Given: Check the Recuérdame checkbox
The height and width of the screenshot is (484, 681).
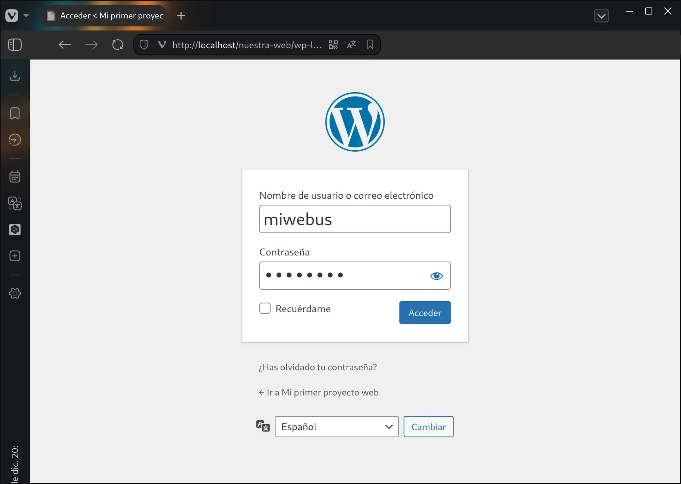Looking at the screenshot, I should coord(265,308).
